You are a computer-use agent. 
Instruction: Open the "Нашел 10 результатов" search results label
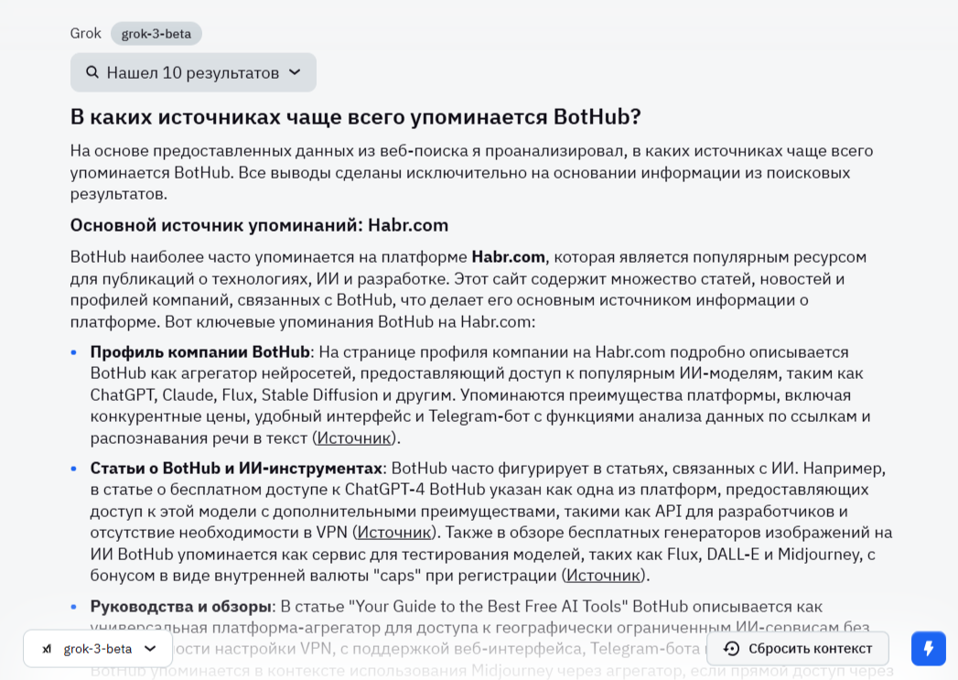point(192,72)
